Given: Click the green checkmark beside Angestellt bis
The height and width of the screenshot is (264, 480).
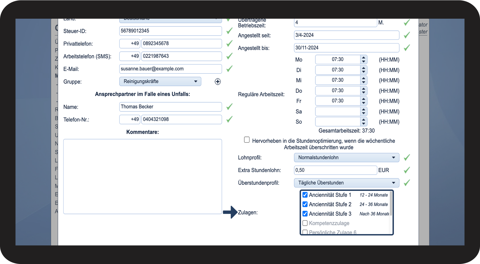Looking at the screenshot, I should 407,48.
